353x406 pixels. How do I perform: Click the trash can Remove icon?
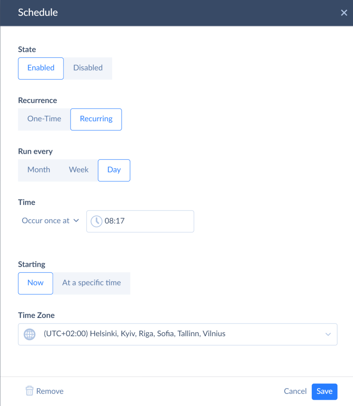[29, 391]
